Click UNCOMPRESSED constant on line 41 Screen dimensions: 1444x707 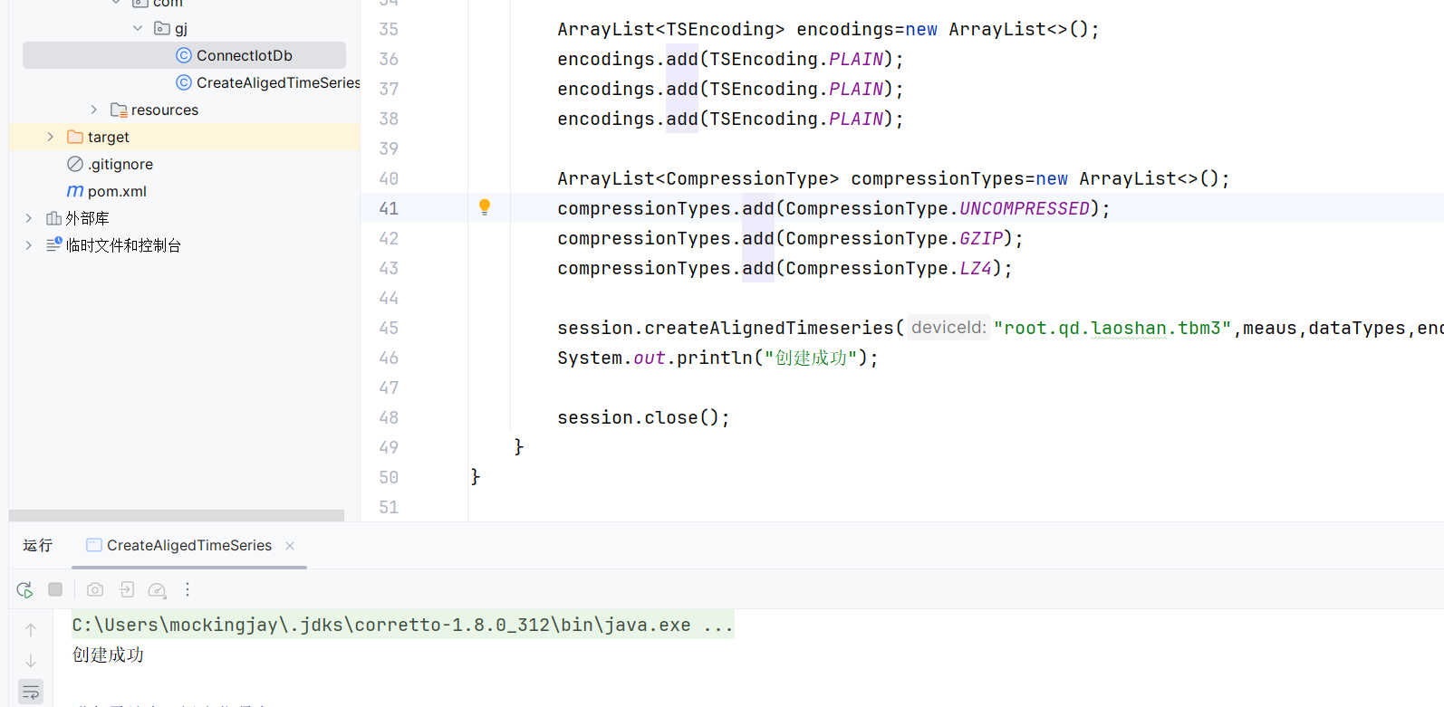(1025, 208)
